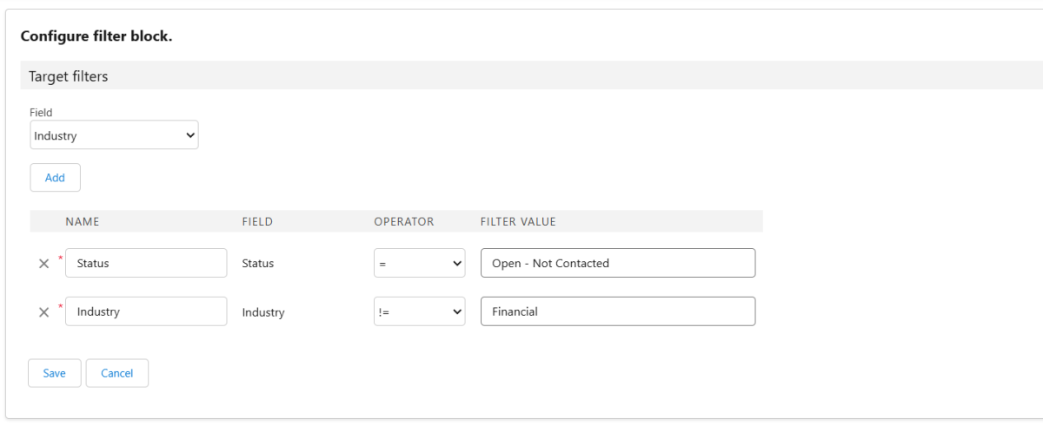The image size is (1043, 432).
Task: Click the Add button
Action: tap(55, 177)
